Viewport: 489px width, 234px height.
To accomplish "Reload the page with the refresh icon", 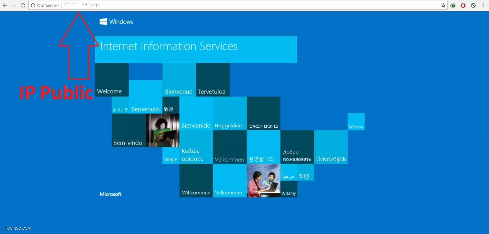I will tap(23, 5).
